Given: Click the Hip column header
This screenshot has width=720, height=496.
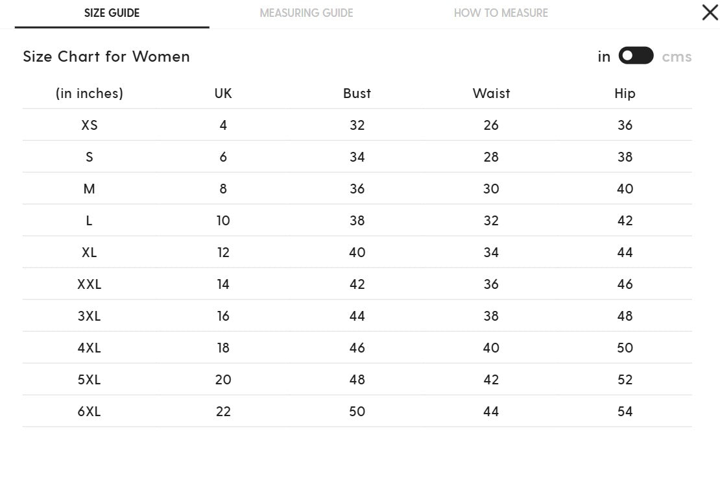Looking at the screenshot, I should (625, 93).
